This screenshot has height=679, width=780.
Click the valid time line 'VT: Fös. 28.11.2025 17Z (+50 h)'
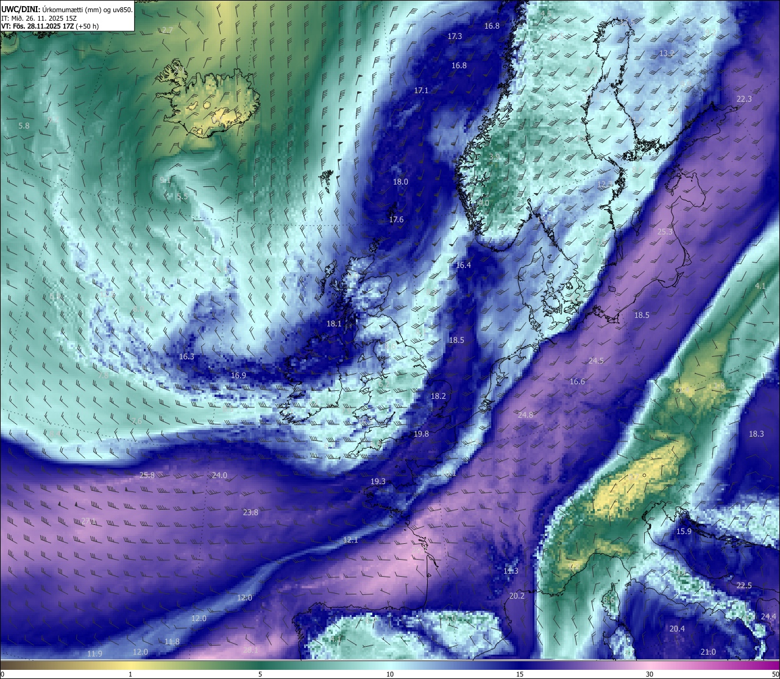50,26
